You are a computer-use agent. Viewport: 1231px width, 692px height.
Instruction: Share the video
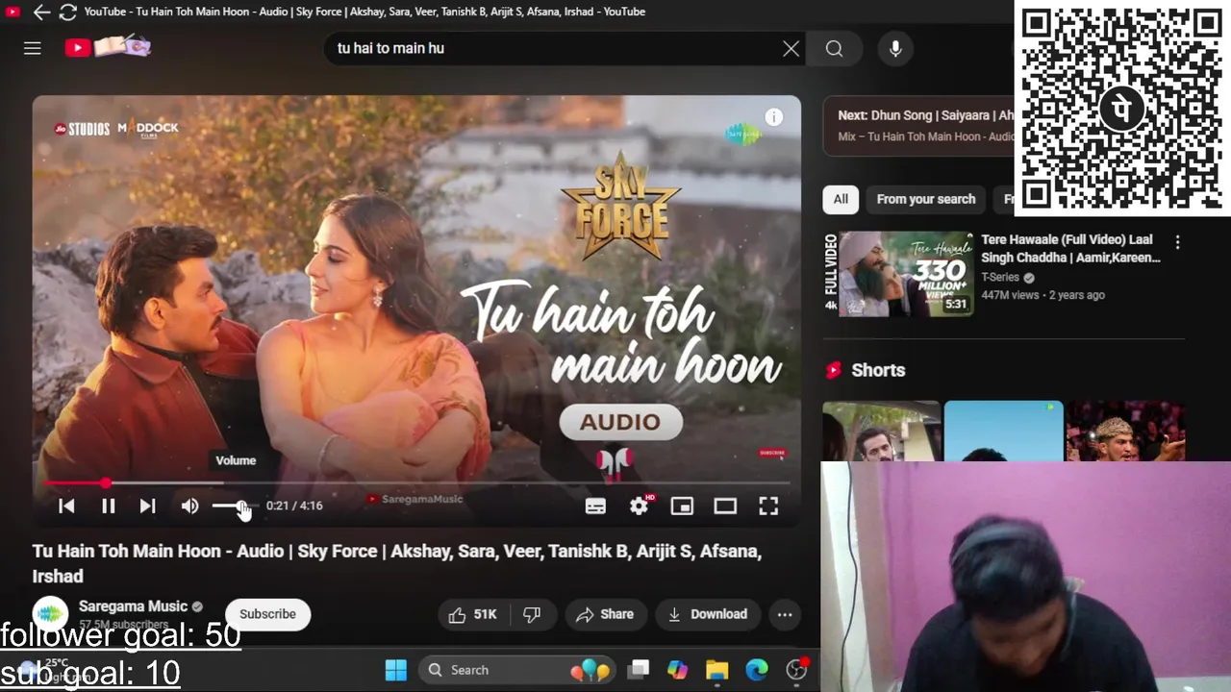pos(605,614)
